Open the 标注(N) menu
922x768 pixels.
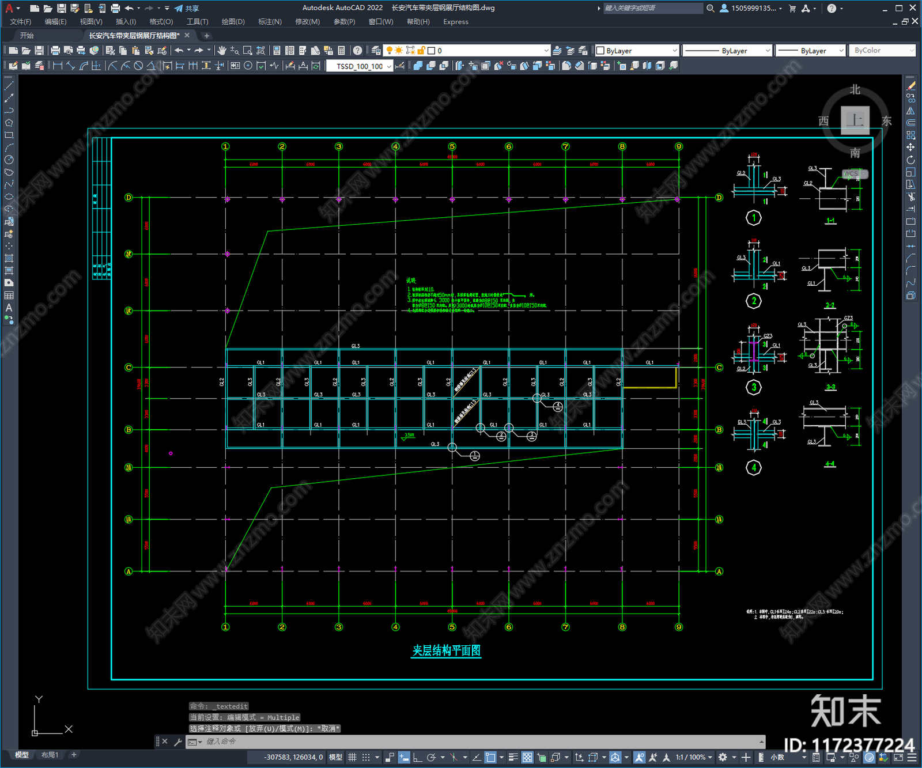[270, 22]
